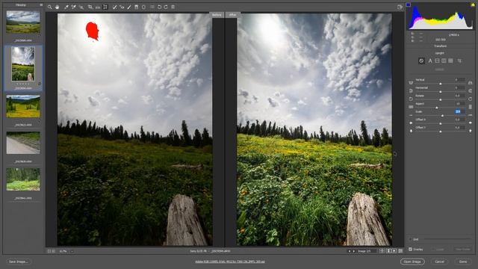Click the Aspect value input field

click(x=459, y=104)
